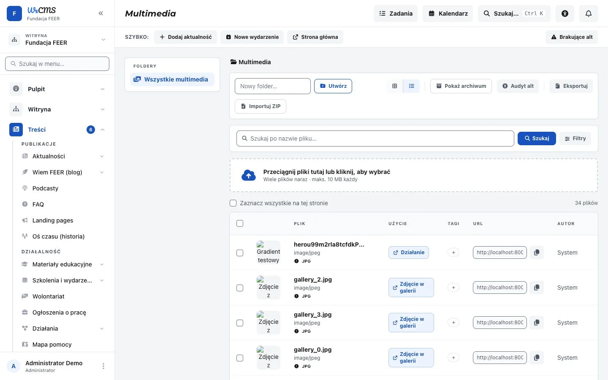Select Wszystkie multimedia folder

coord(172,79)
